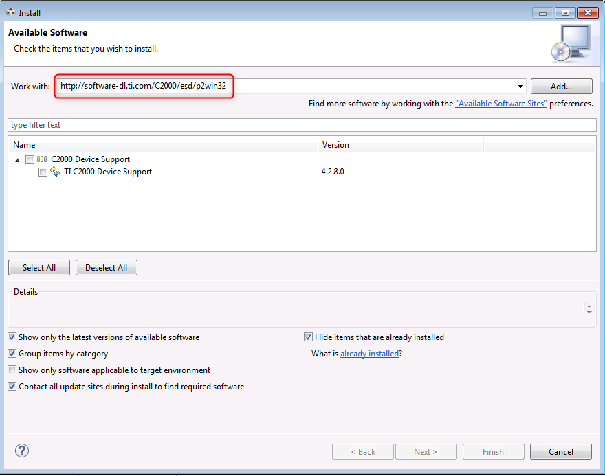Viewport: 605px width, 476px height.
Task: Uncheck Group items by category
Action: [12, 353]
